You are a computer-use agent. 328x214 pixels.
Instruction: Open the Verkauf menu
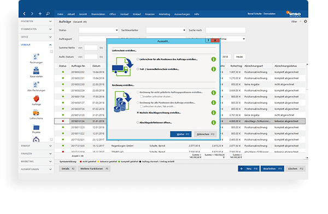(124, 14)
